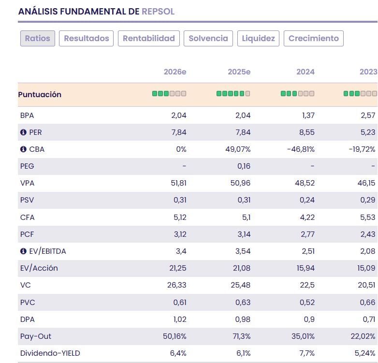Open the Rentabilidad tab
The image size is (378, 363).
point(149,39)
